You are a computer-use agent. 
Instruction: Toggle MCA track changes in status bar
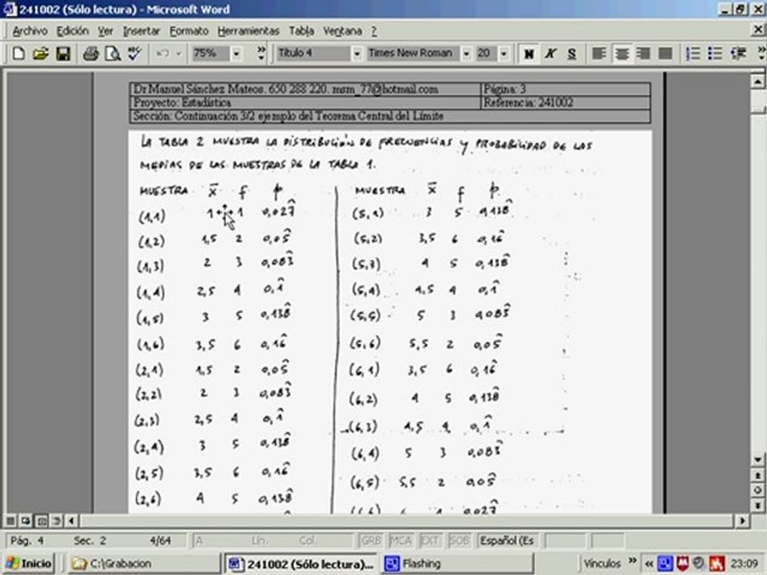point(400,541)
